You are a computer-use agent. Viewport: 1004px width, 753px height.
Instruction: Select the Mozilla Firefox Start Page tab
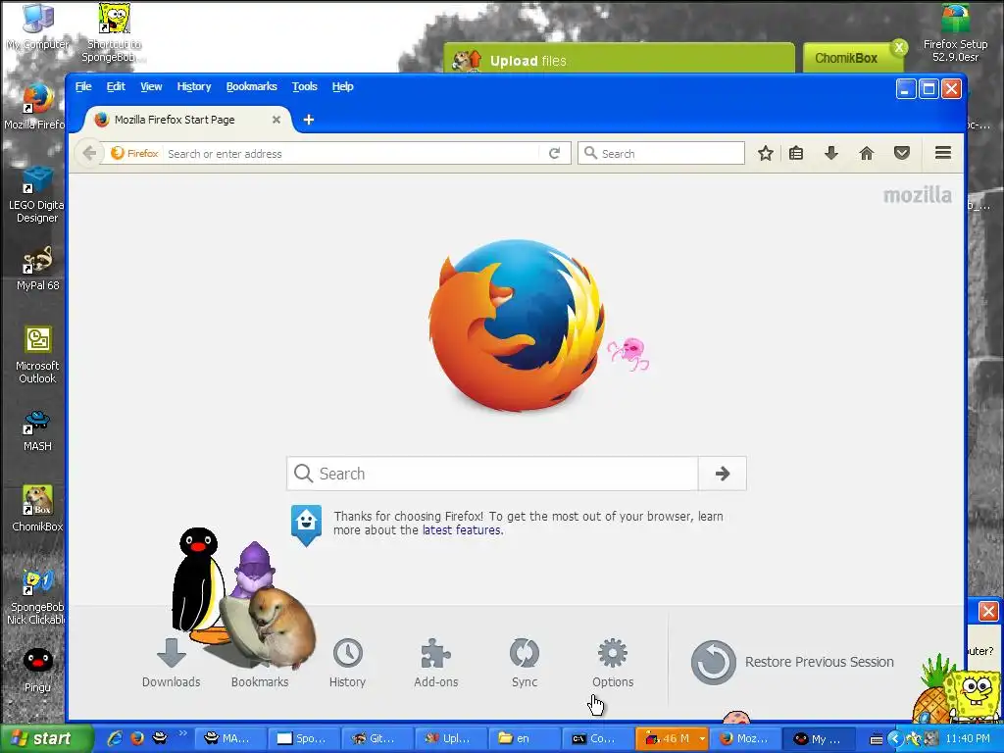point(187,120)
